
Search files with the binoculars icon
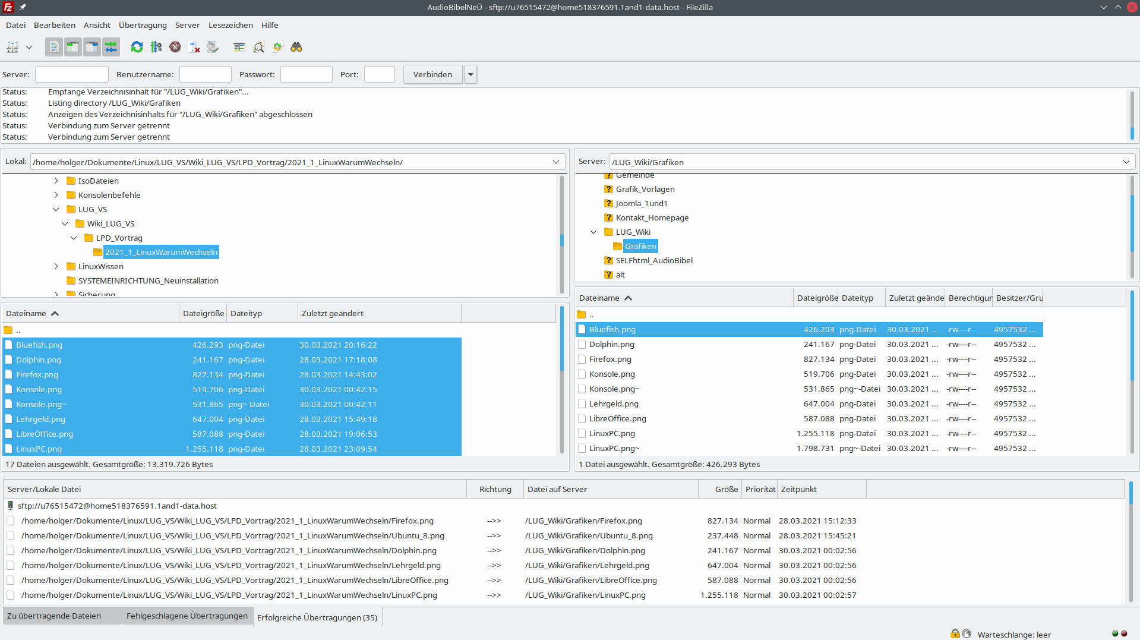[x=296, y=47]
